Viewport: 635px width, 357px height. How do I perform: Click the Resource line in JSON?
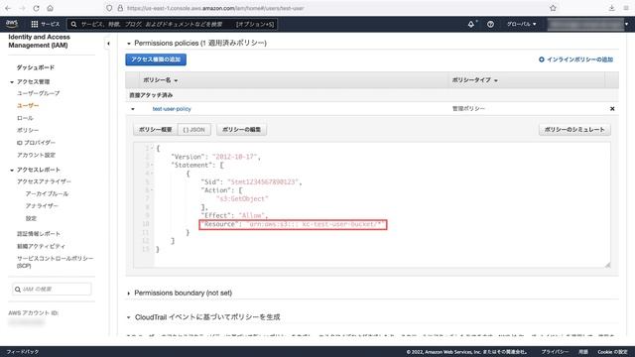click(x=294, y=224)
